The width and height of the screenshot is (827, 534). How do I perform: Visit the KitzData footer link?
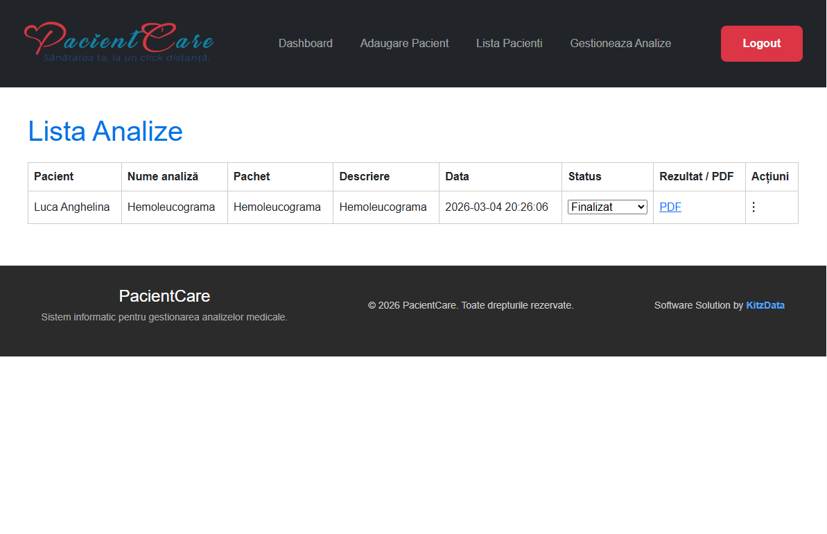coord(765,305)
